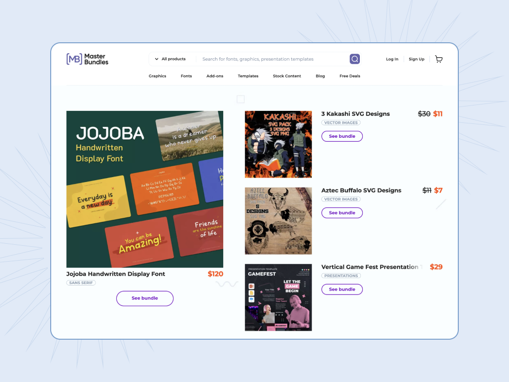Click the Master Bundles MB logo
Image resolution: width=509 pixels, height=382 pixels.
[x=87, y=59]
